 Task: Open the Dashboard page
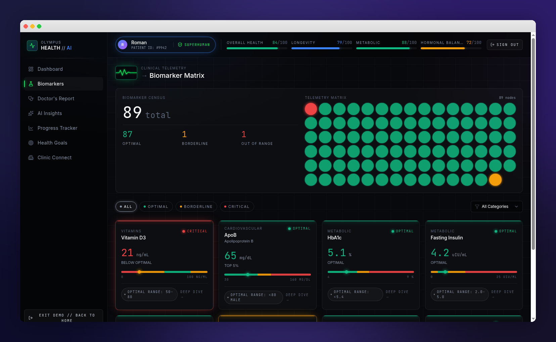tap(63, 69)
